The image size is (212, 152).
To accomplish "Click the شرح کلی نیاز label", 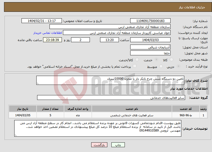I will 196,81.
